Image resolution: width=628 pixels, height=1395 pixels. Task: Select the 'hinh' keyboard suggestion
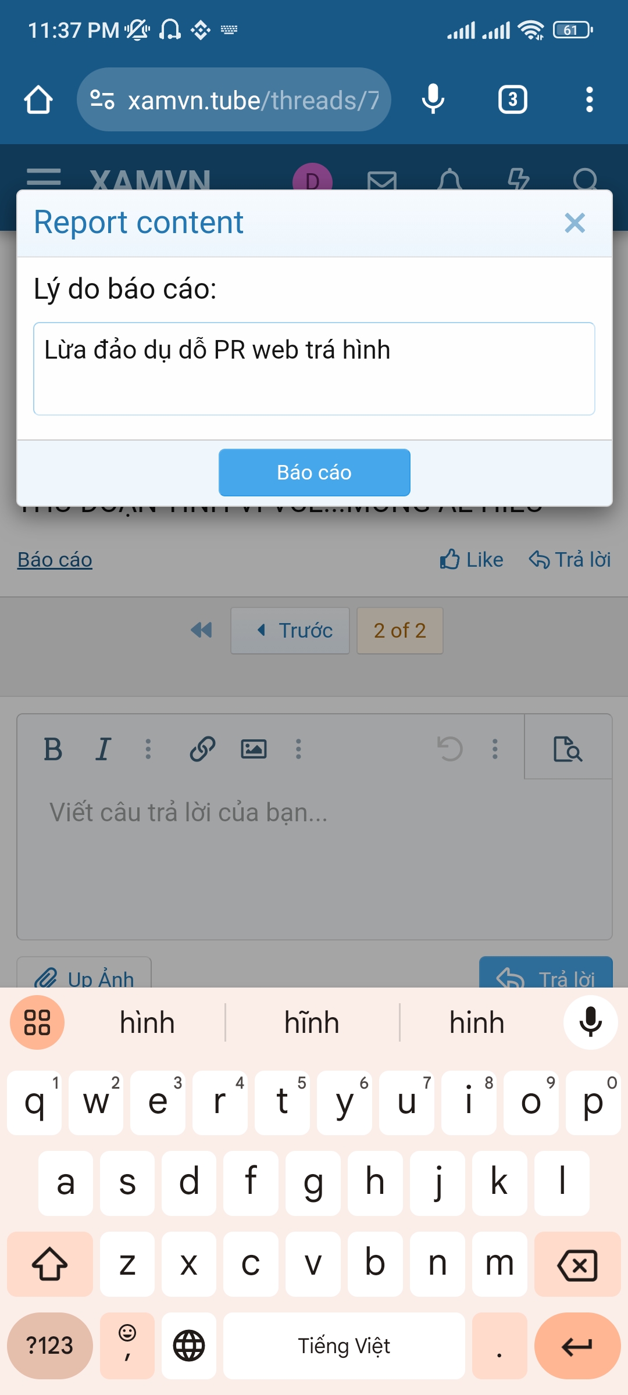[x=477, y=1022]
